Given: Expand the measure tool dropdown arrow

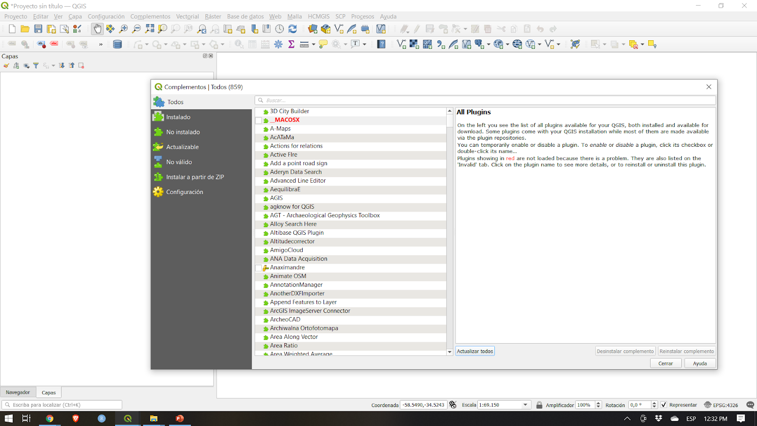Looking at the screenshot, I should pos(314,44).
